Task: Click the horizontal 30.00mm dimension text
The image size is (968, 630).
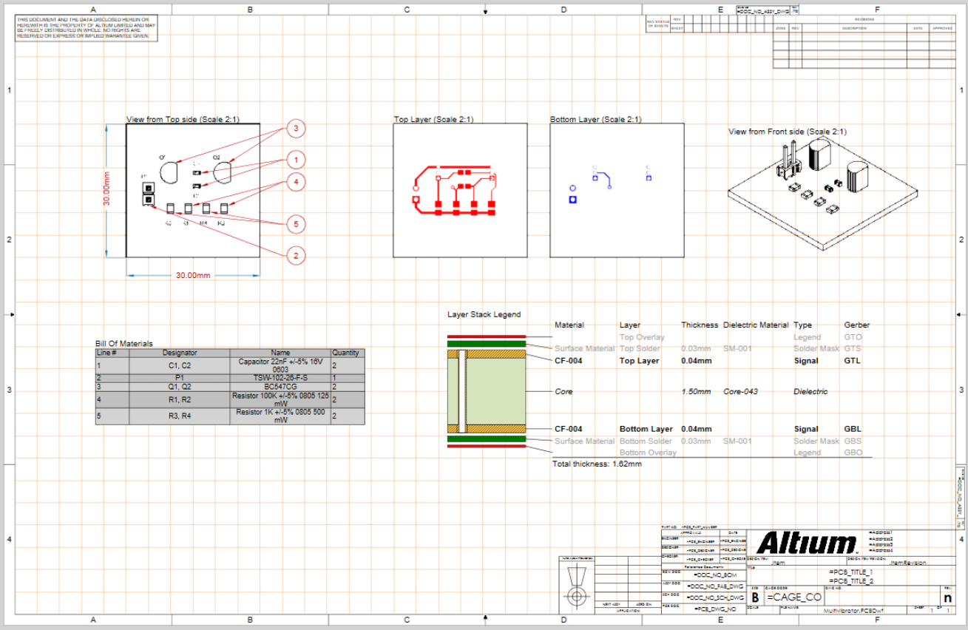Action: 192,276
